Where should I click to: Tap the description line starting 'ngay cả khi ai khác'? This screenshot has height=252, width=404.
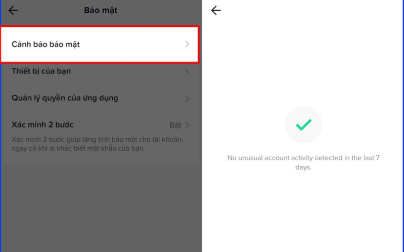pyautogui.click(x=78, y=148)
